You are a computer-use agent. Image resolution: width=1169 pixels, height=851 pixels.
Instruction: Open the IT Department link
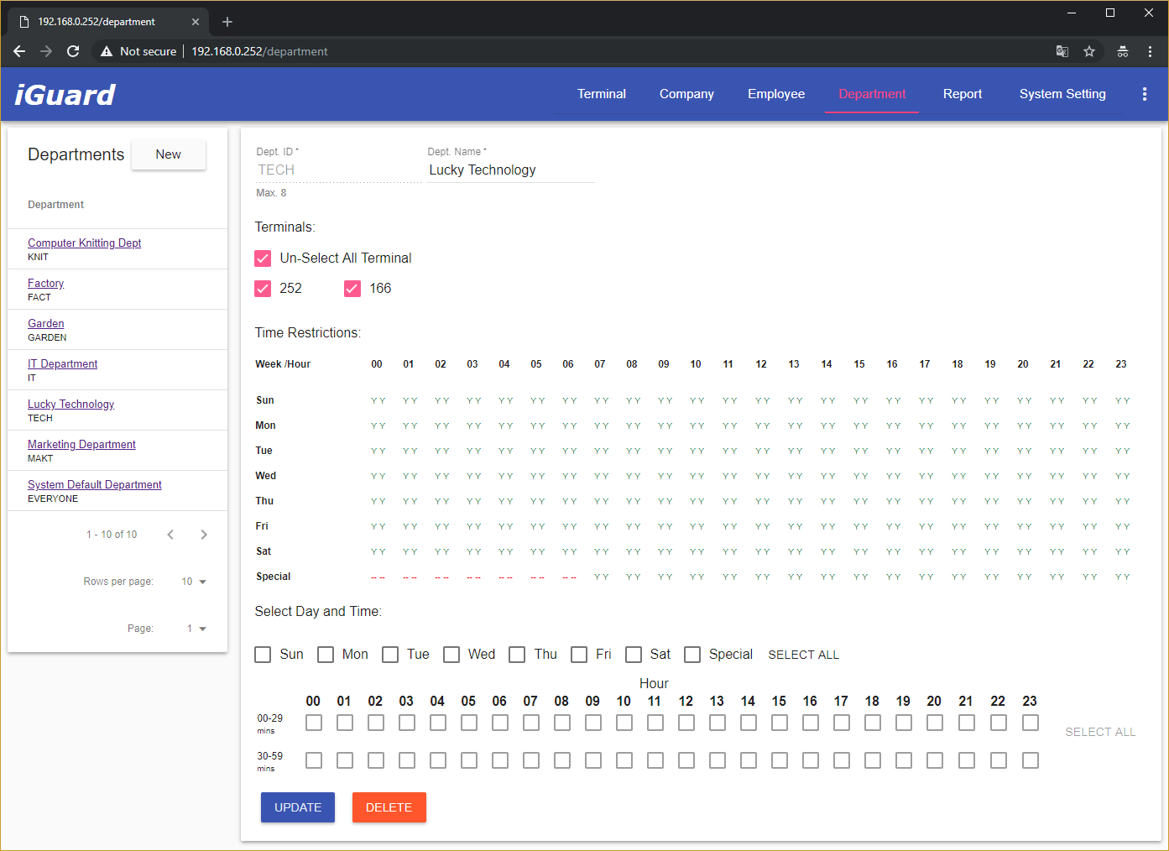pyautogui.click(x=62, y=363)
